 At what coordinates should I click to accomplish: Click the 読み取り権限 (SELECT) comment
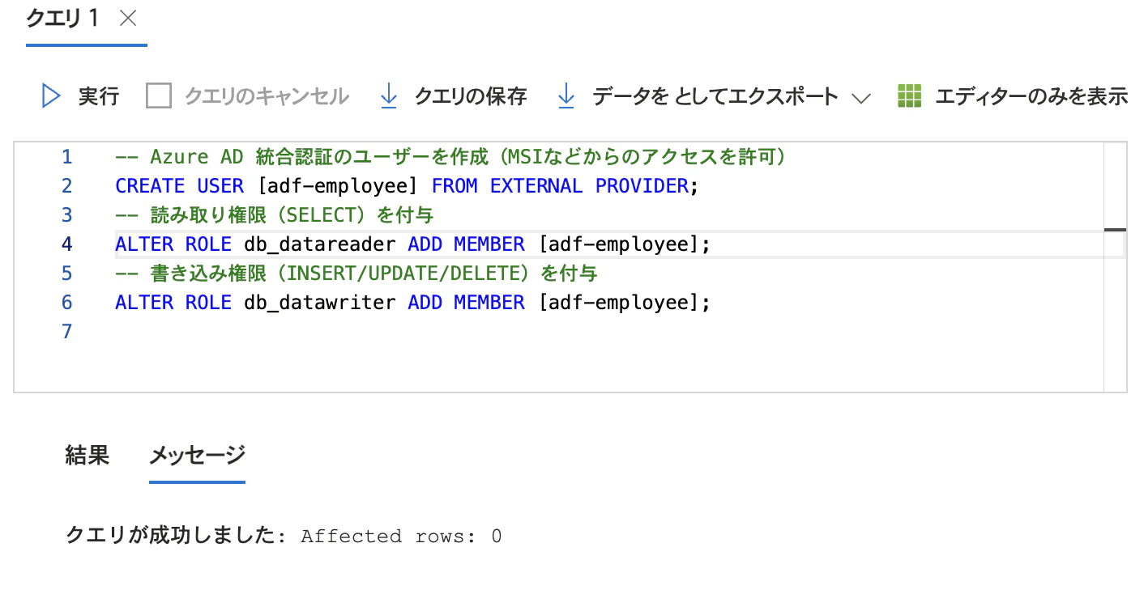tap(275, 215)
